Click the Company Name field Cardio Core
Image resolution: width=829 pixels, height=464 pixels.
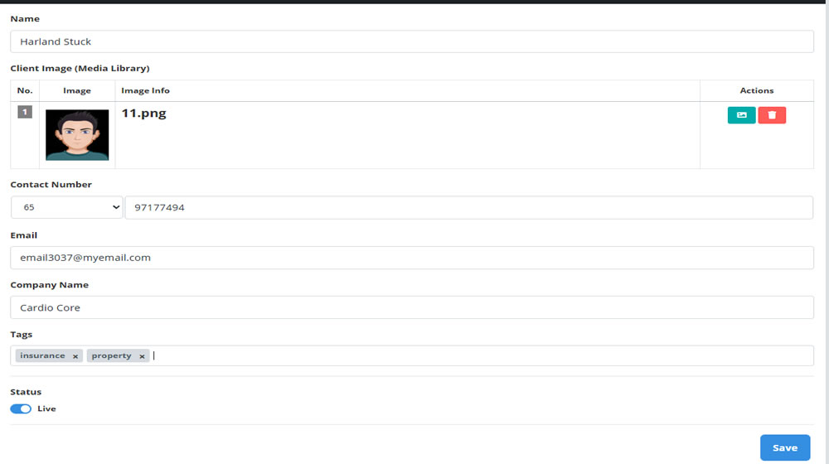pos(412,307)
